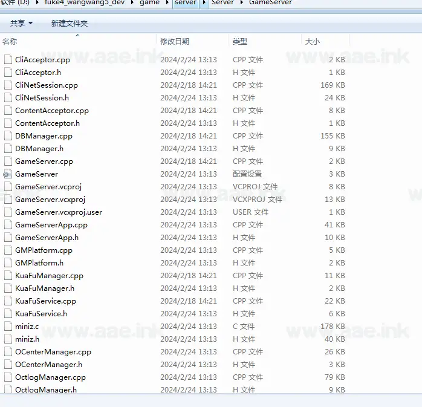This screenshot has height=407, width=422.
Task: Click the OCenterManager.cpp file icon
Action: 8,351
